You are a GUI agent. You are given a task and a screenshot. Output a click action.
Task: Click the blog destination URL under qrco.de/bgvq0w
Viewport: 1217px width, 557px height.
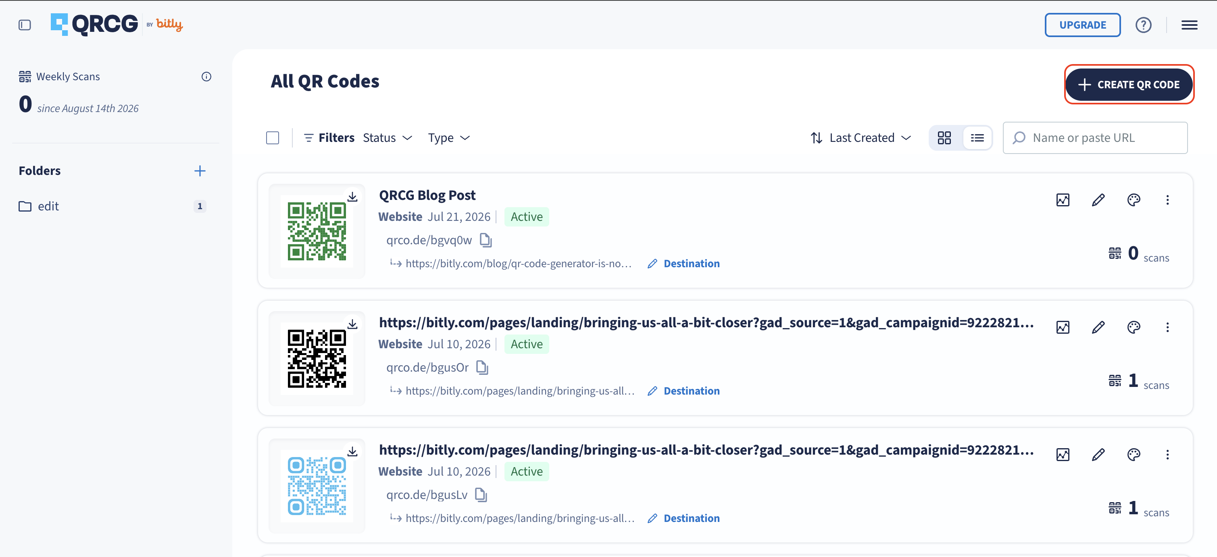518,264
